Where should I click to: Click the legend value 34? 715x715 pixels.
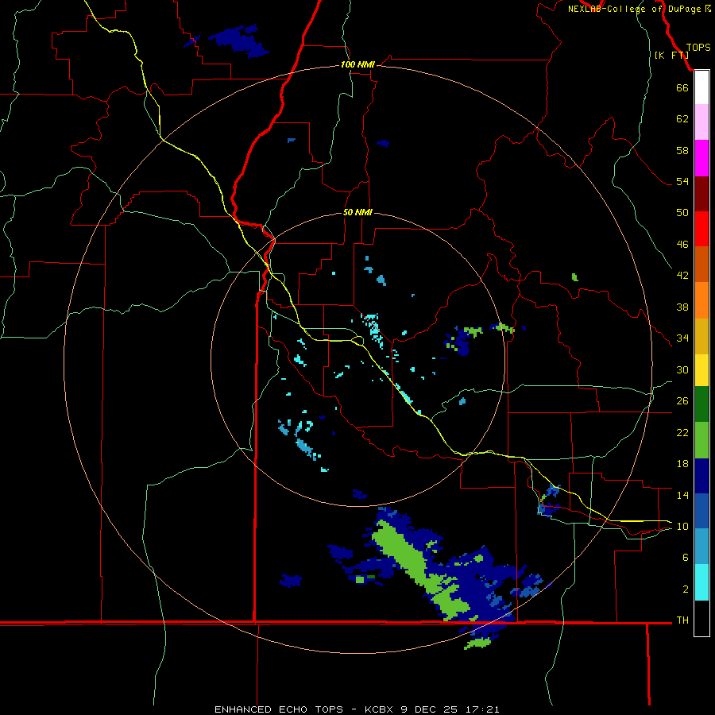tap(682, 338)
